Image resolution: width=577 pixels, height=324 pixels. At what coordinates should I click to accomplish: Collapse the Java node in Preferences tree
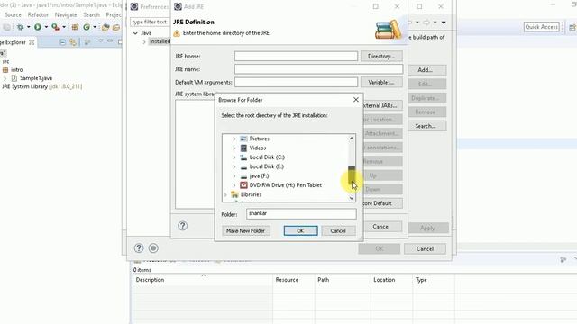pos(135,33)
